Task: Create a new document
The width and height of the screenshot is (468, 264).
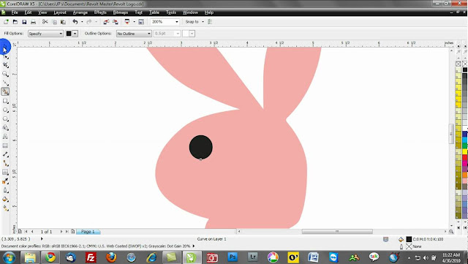Action: [x=6, y=22]
